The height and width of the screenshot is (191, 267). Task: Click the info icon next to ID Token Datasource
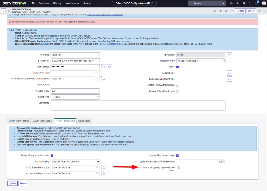click(x=104, y=167)
